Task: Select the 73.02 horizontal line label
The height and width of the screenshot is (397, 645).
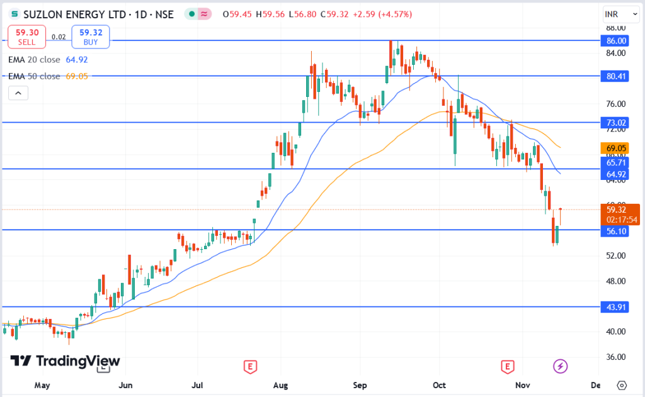Action: [x=615, y=123]
